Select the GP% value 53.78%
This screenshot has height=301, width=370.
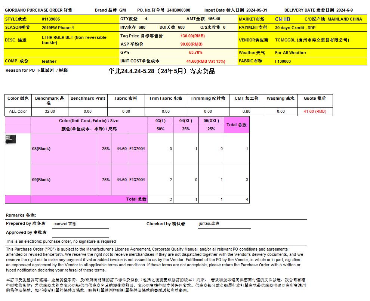[x=195, y=53]
